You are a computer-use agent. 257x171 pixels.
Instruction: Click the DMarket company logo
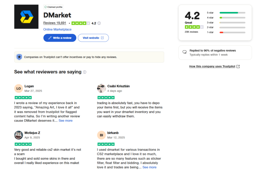point(26,17)
